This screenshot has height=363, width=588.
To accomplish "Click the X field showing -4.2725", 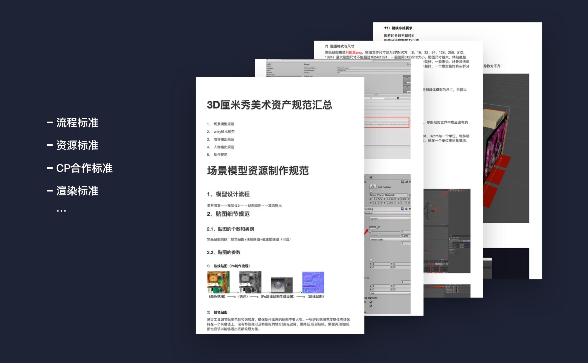I will (x=377, y=199).
